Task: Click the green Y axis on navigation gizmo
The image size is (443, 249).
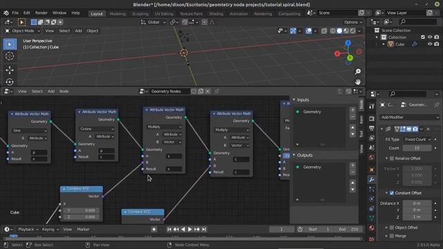Action: (350, 58)
